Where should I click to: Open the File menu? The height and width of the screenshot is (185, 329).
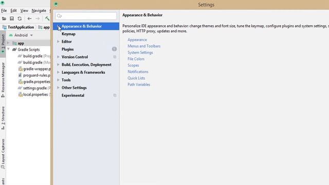(x=4, y=10)
